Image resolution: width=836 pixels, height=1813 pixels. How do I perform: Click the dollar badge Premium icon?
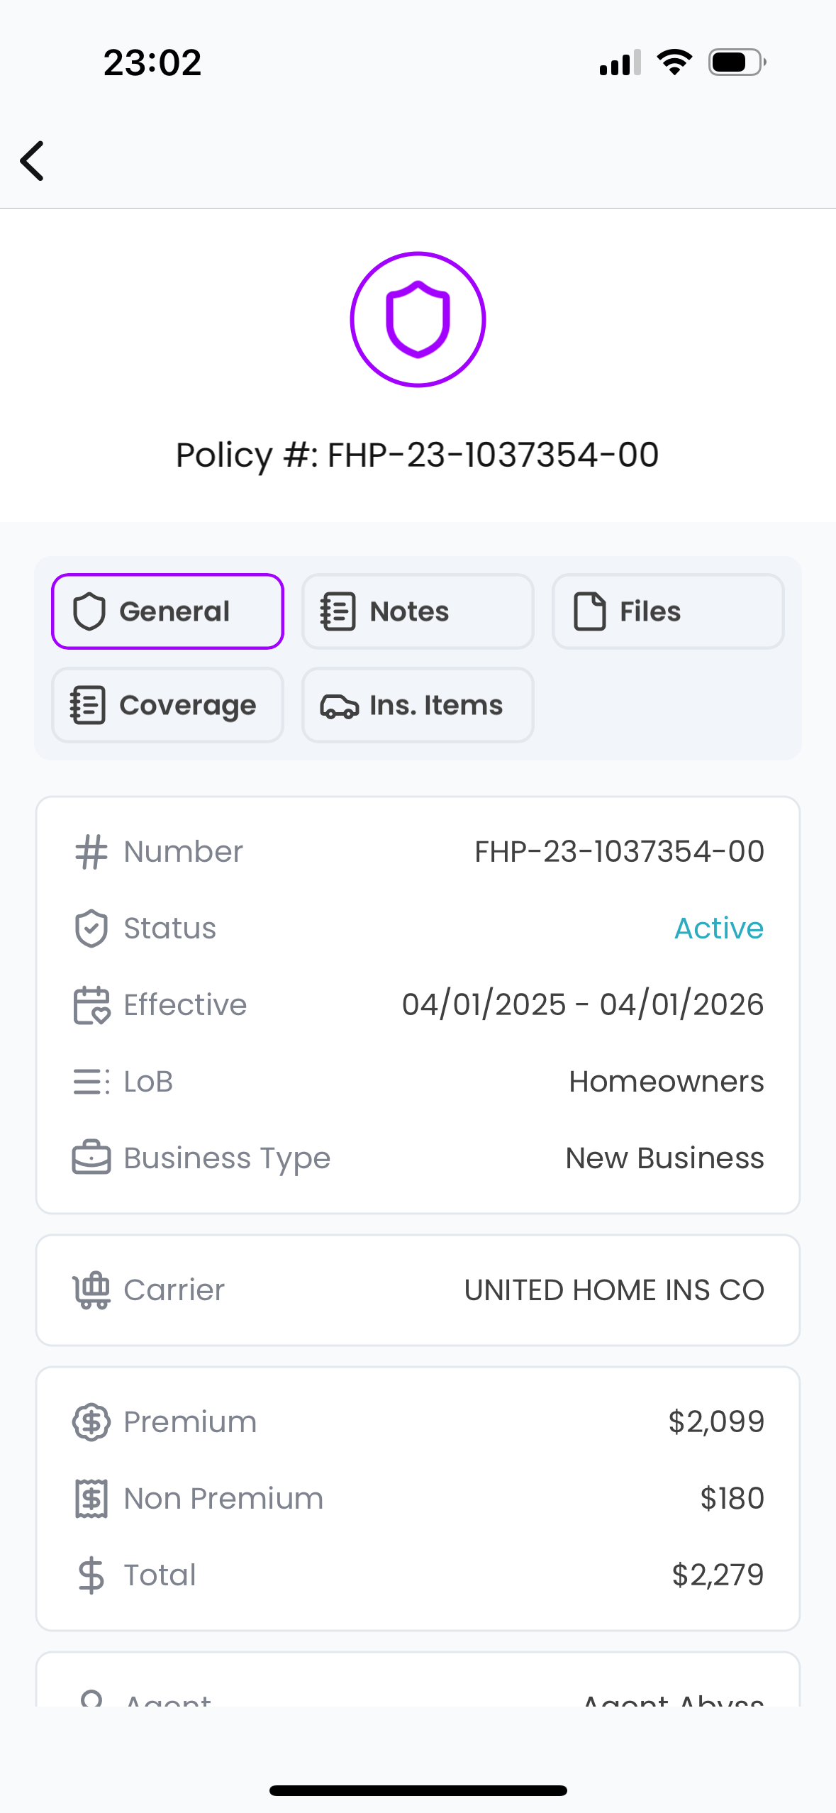click(x=91, y=1422)
